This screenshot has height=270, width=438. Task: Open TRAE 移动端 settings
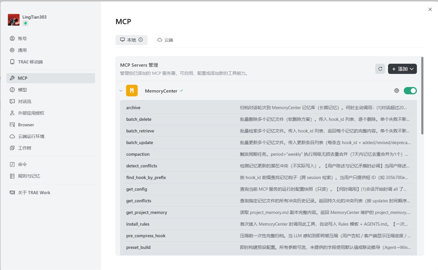[51, 62]
